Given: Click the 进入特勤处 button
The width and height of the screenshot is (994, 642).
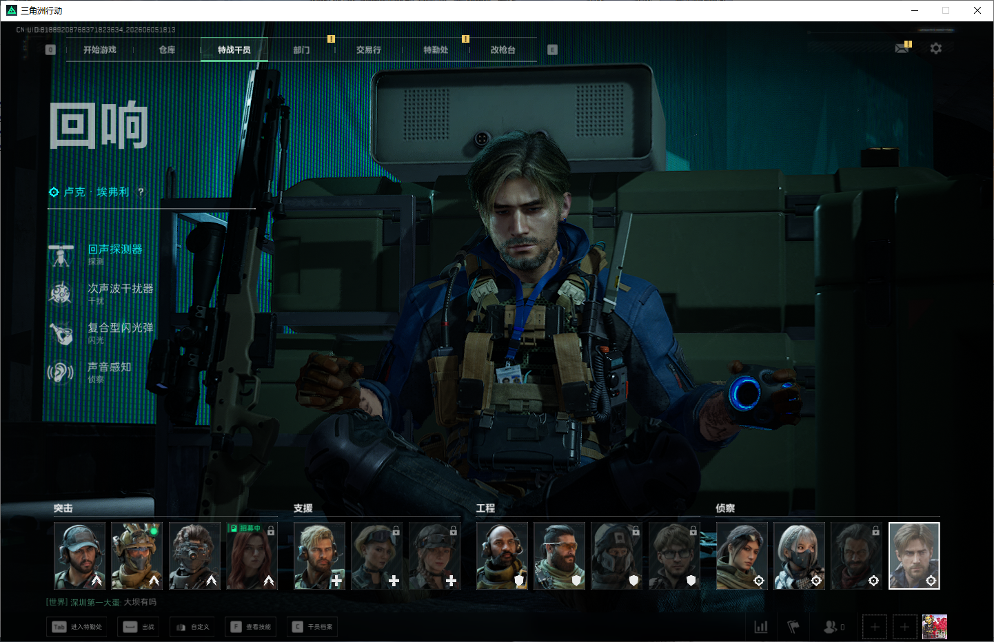Looking at the screenshot, I should click(x=77, y=627).
